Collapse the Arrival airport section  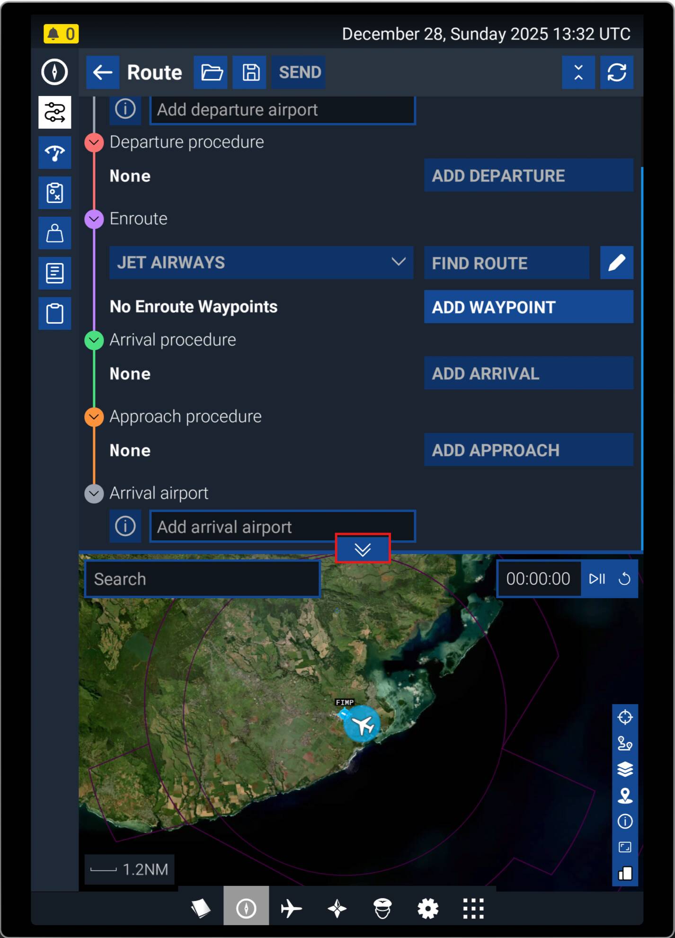[x=94, y=494]
